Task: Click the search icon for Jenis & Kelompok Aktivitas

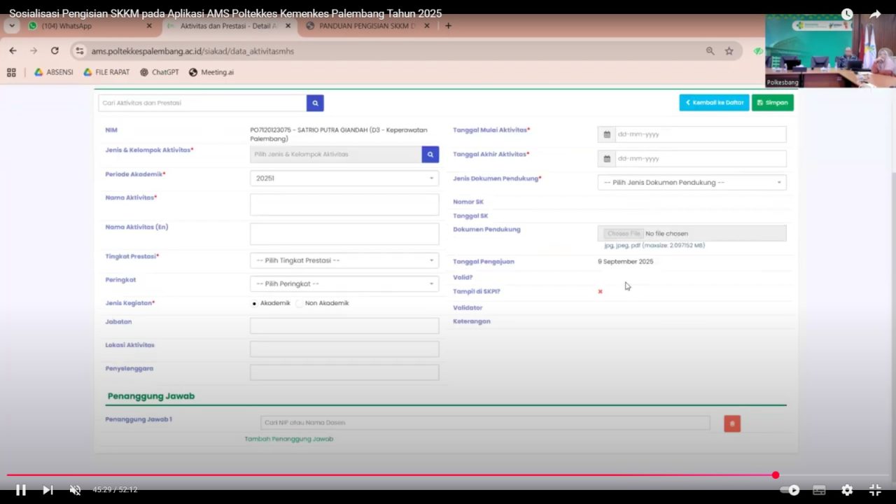Action: (430, 154)
